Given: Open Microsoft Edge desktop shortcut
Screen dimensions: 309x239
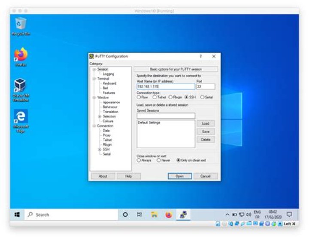Looking at the screenshot, I should click(21, 121).
